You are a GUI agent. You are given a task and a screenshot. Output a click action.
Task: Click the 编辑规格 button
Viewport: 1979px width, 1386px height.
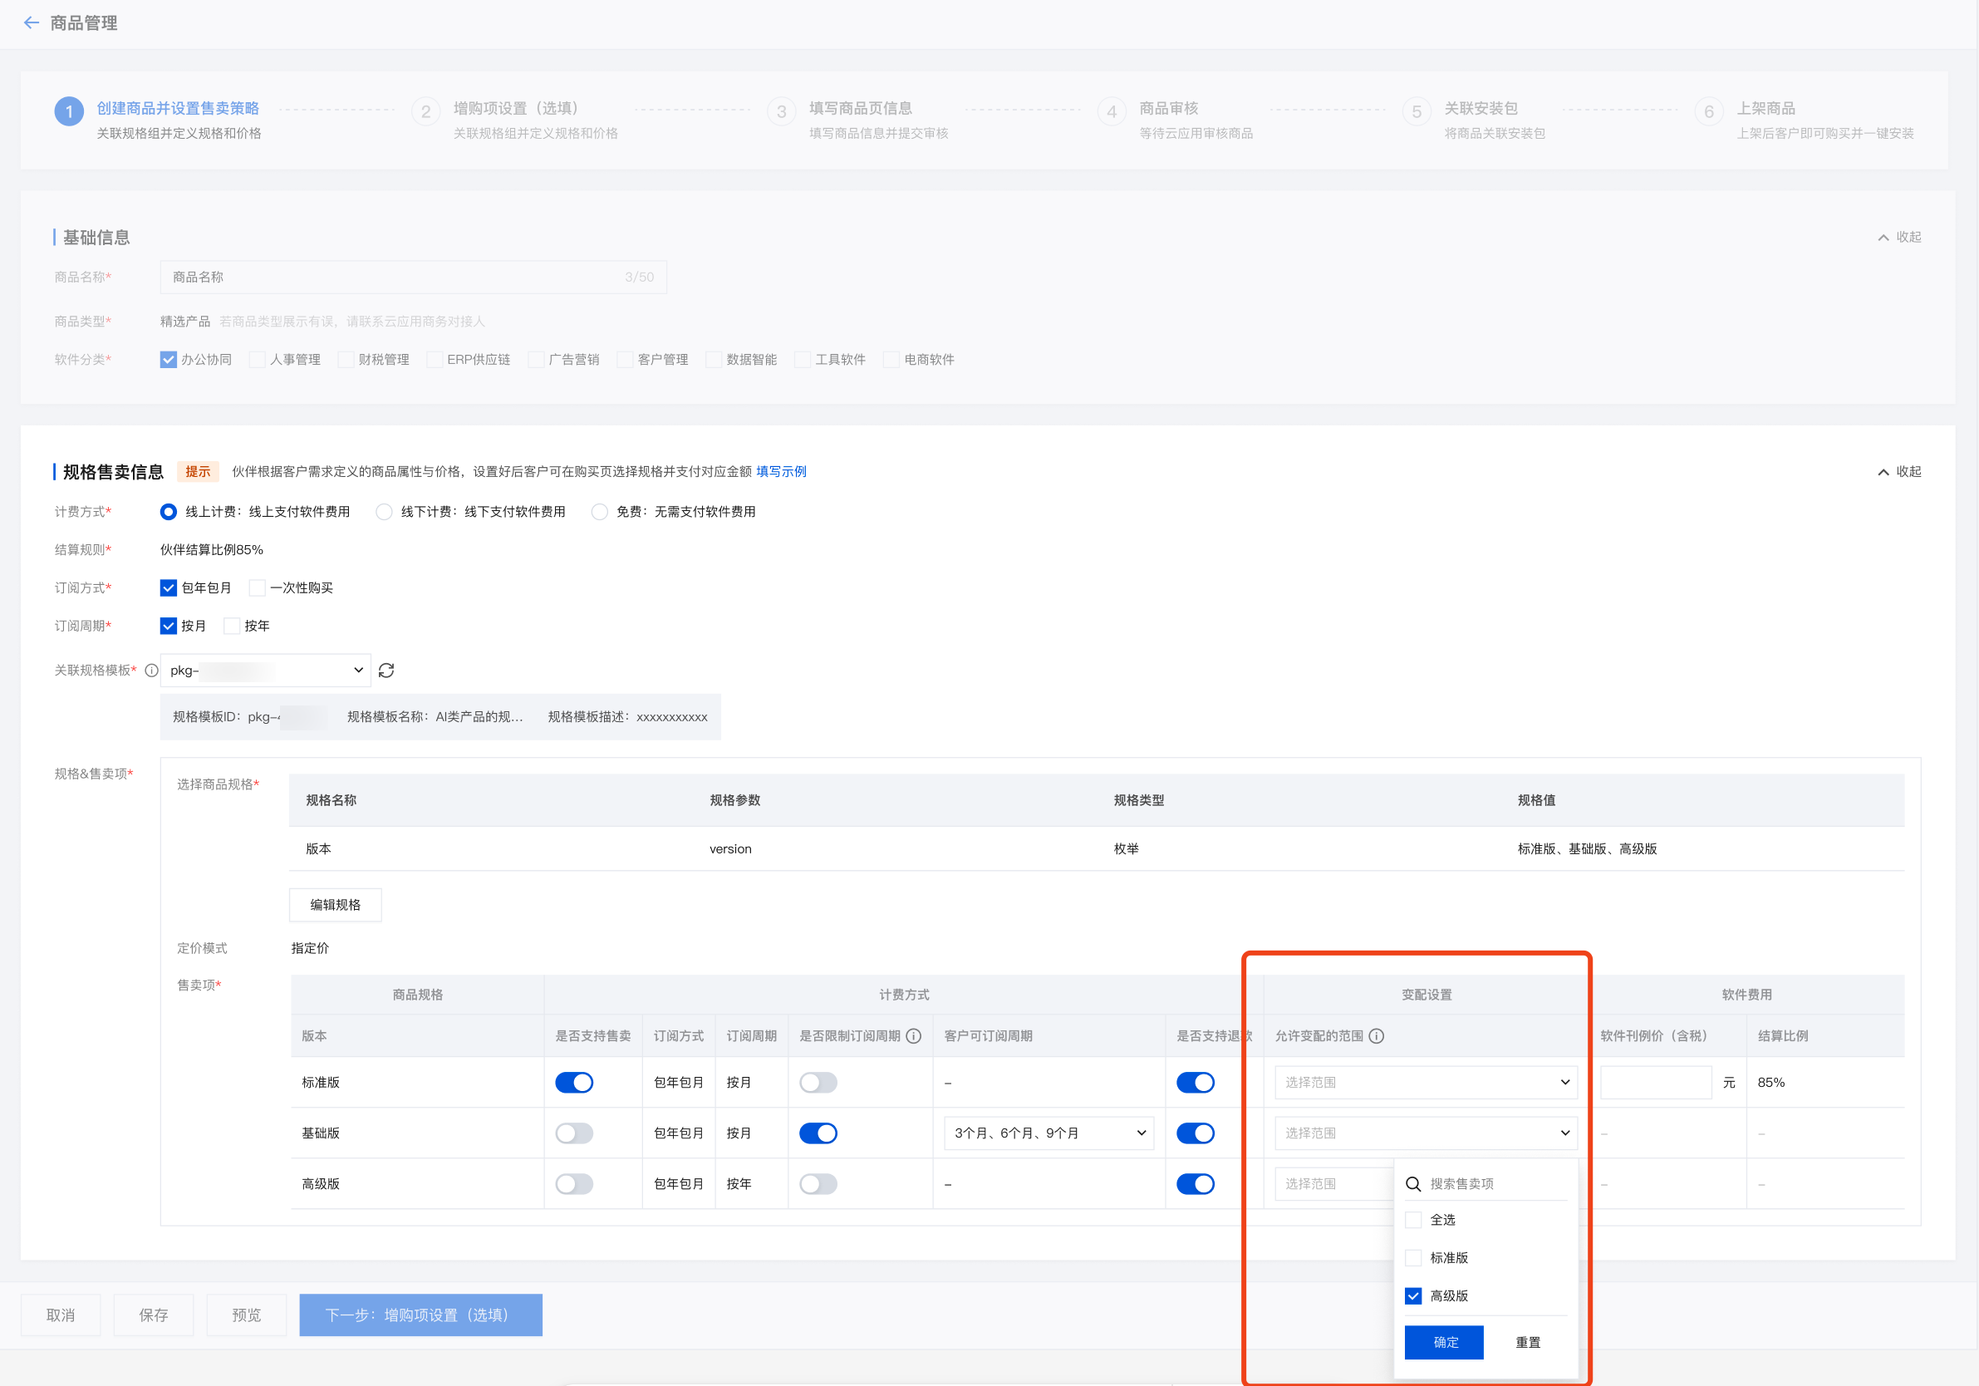click(x=336, y=904)
